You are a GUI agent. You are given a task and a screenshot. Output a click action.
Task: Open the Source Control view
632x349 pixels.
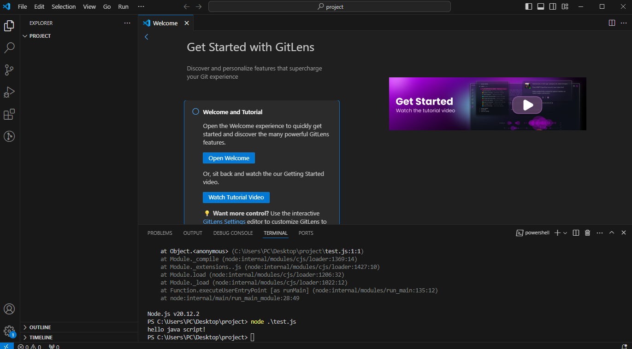(x=9, y=70)
